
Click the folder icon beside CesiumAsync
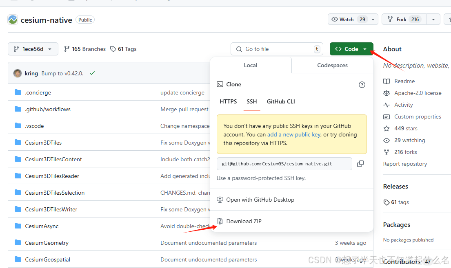pos(18,226)
